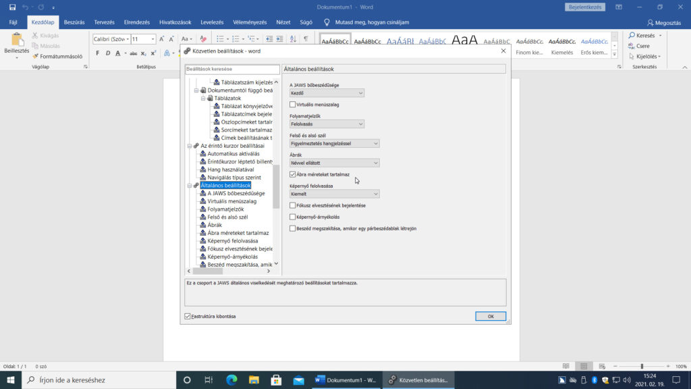Increase font size with the larger A icon
691x389 pixels.
coord(162,39)
